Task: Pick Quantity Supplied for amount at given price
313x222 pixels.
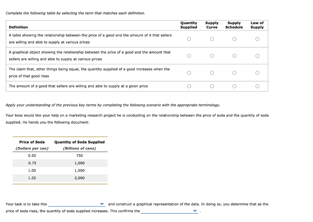Action: point(189,86)
